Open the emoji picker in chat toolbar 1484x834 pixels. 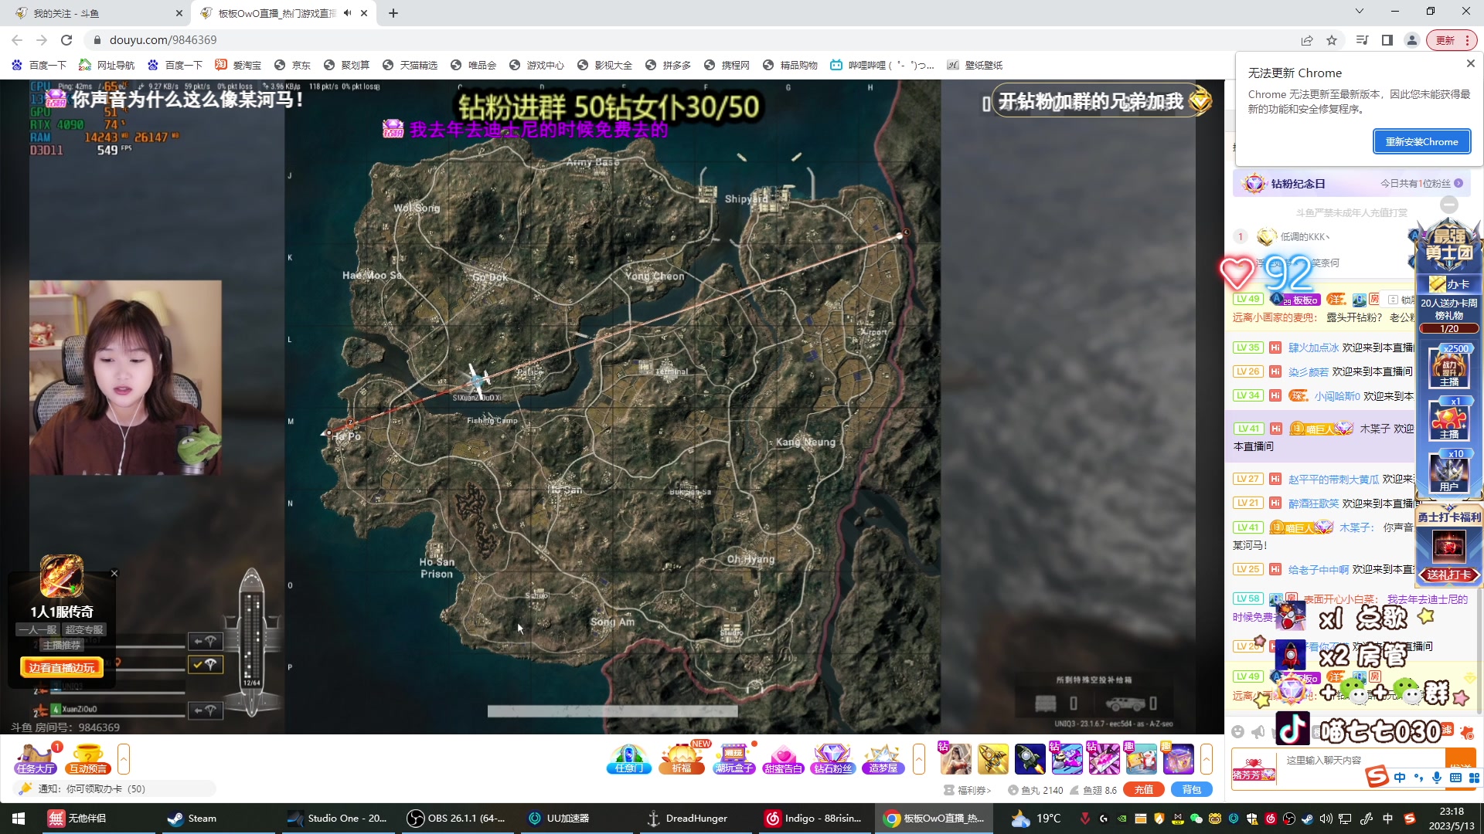click(1237, 731)
